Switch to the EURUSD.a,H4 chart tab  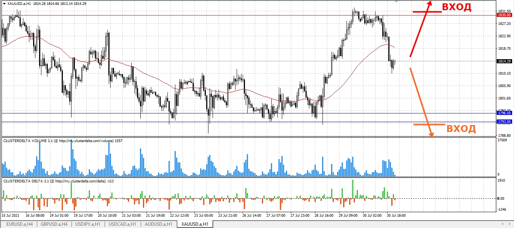(x=19, y=224)
